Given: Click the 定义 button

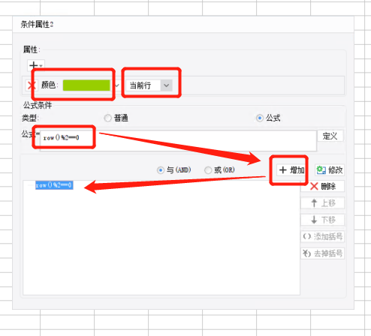Looking at the screenshot, I should (330, 136).
